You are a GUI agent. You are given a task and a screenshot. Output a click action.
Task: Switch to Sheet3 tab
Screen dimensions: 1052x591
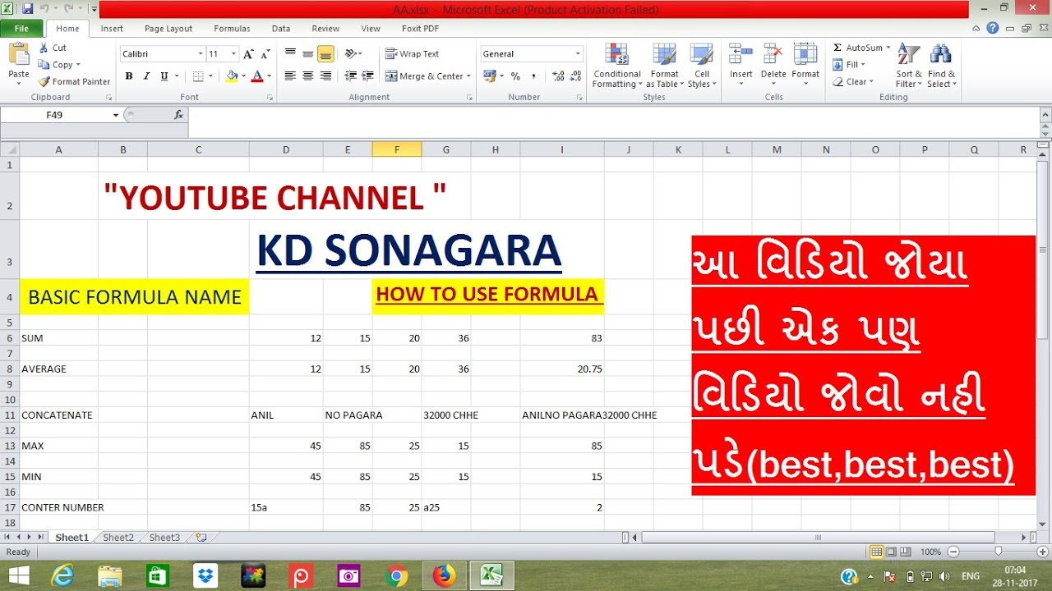coord(164,538)
